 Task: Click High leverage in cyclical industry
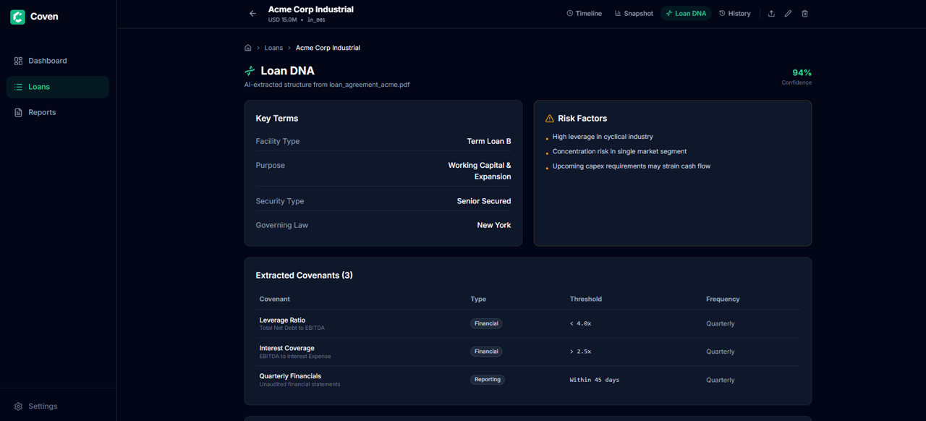(x=603, y=137)
